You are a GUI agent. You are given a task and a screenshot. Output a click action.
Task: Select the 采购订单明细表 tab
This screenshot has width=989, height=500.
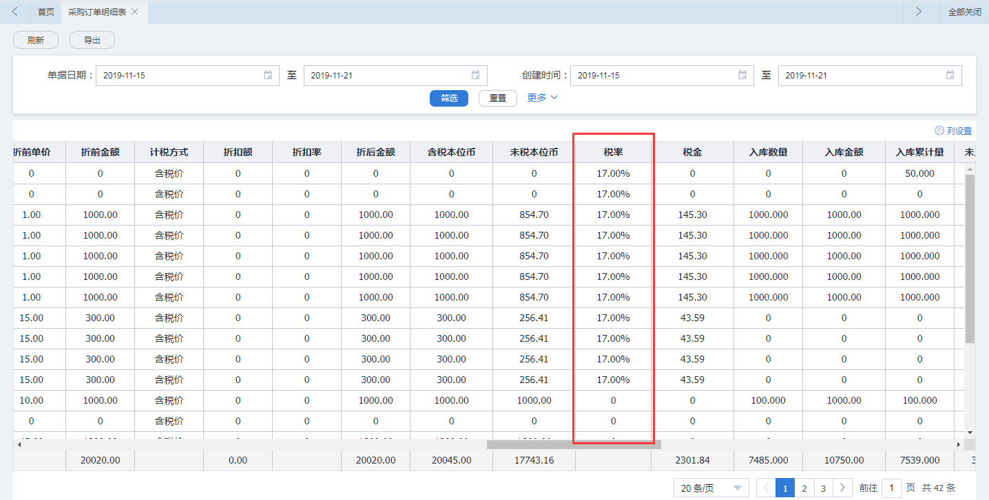[x=97, y=12]
